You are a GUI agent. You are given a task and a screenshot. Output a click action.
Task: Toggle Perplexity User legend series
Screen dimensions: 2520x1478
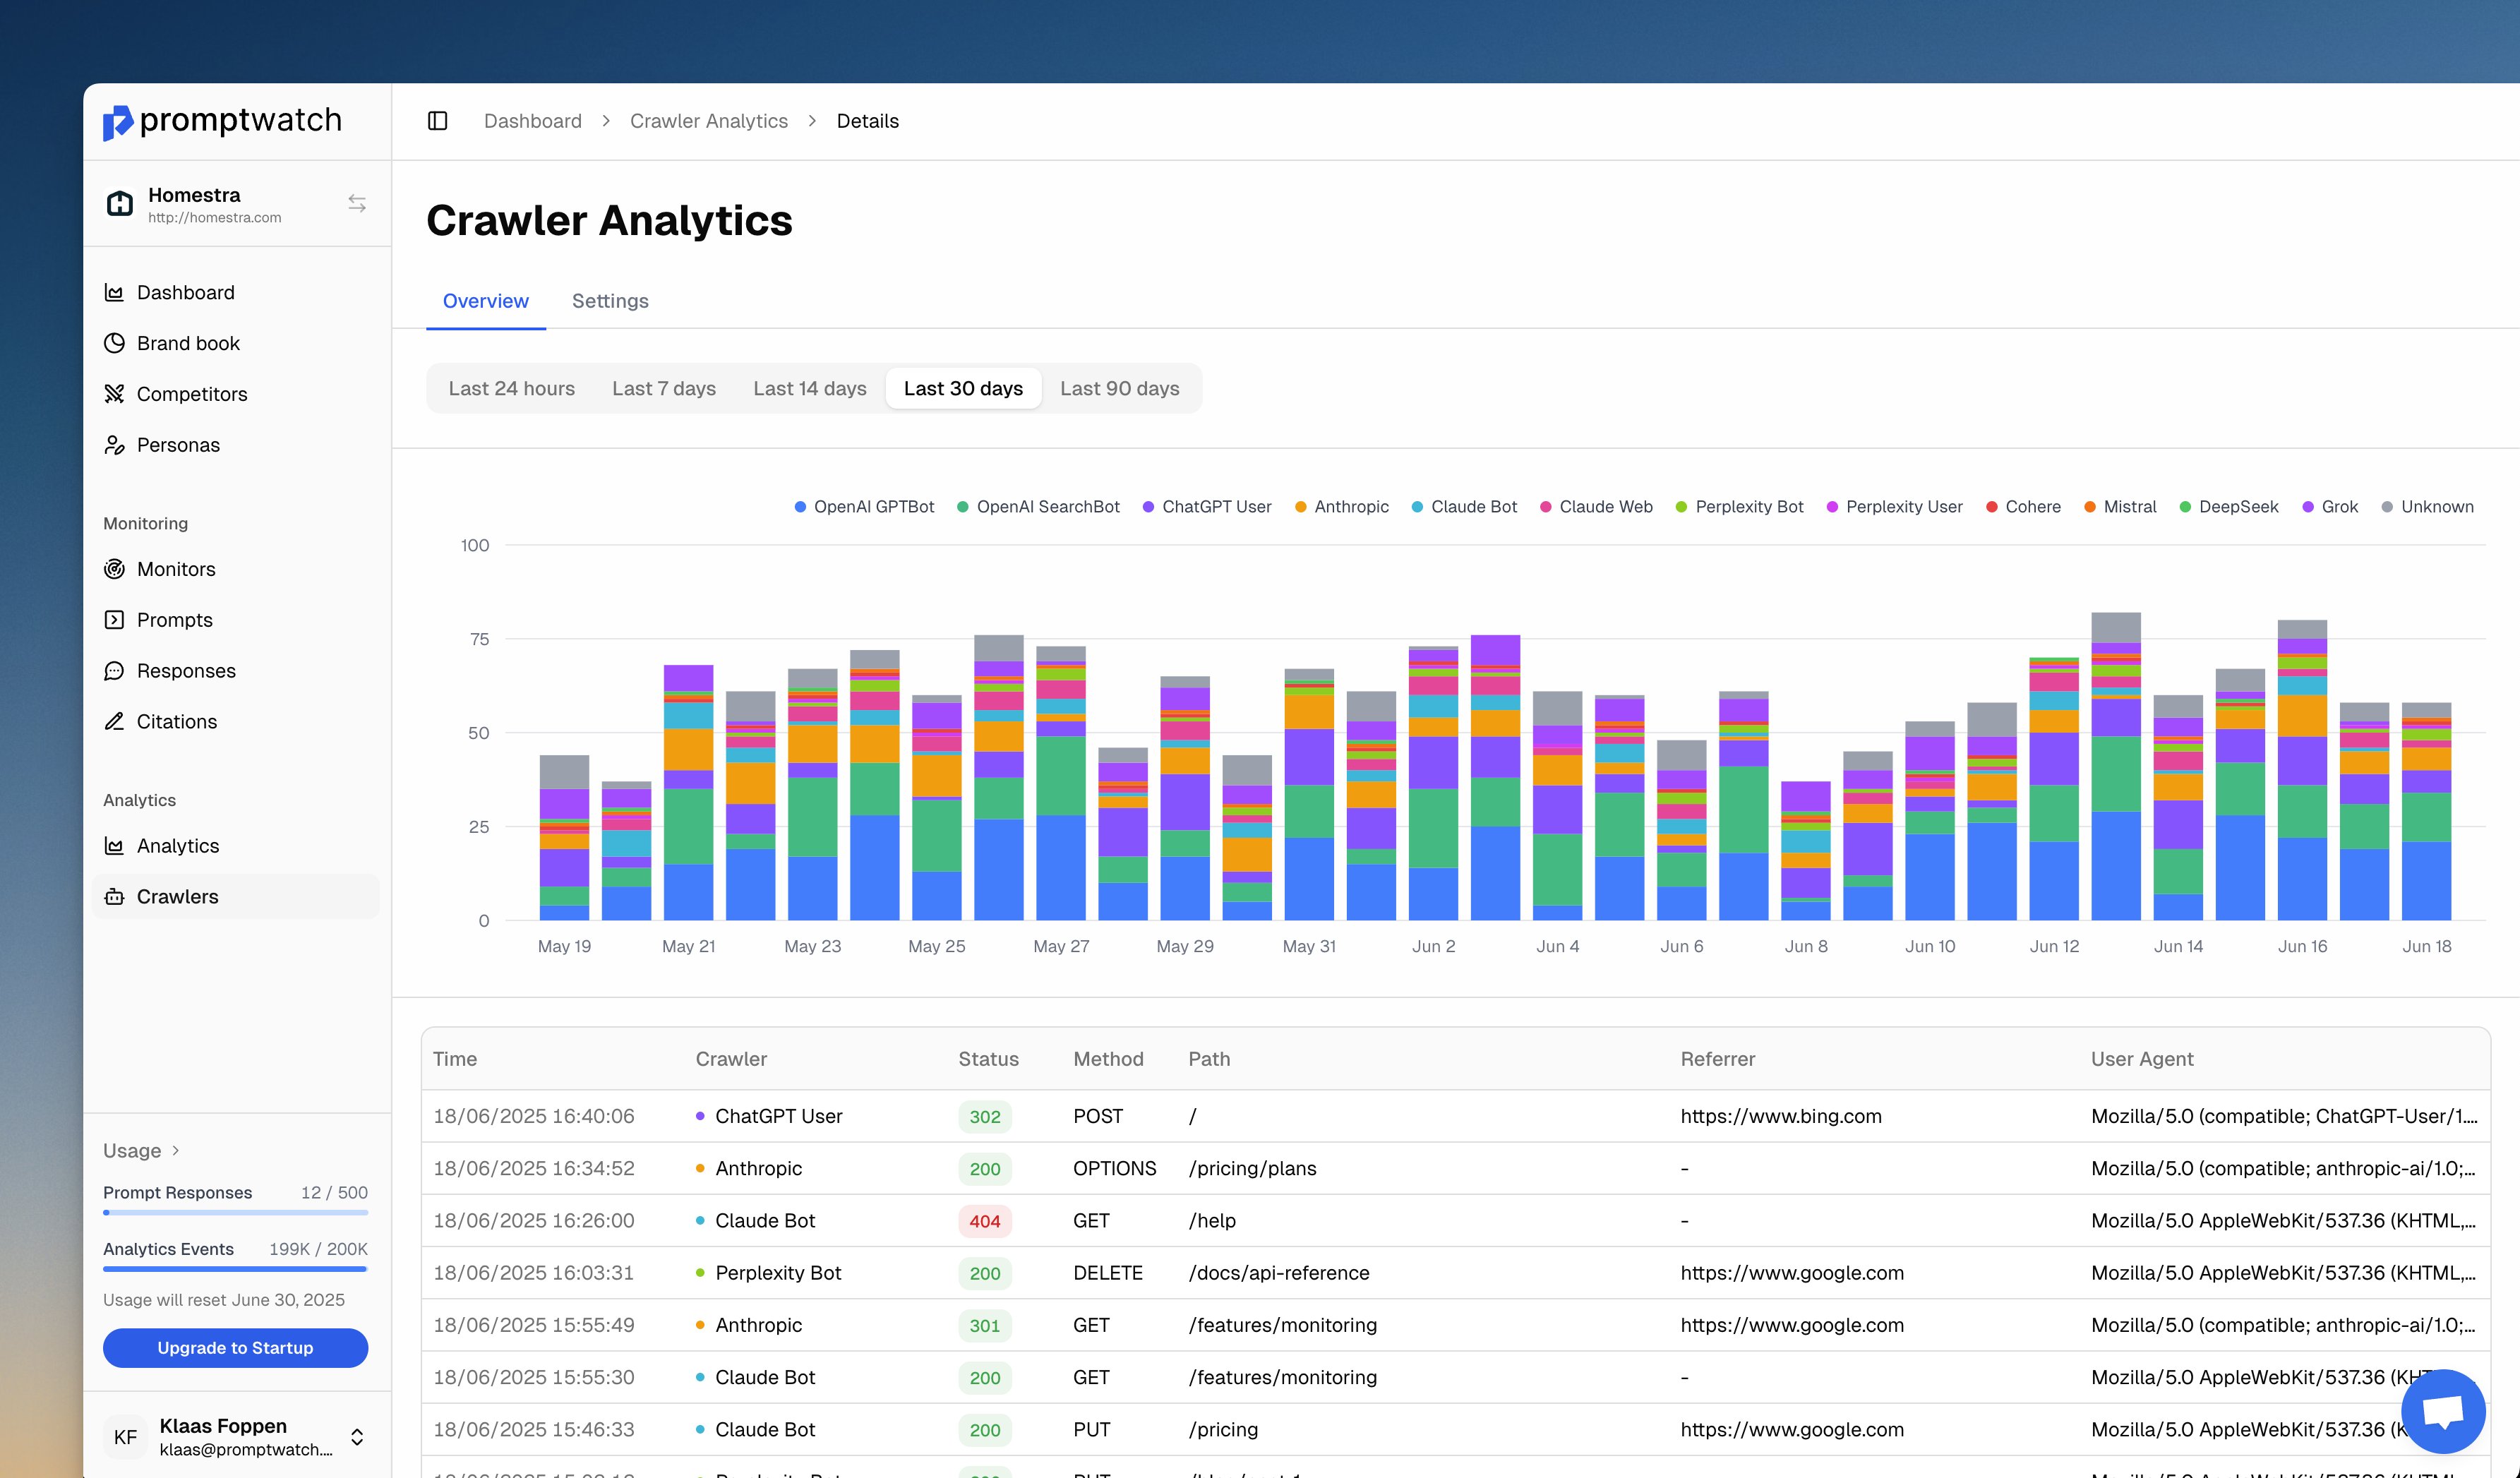pyautogui.click(x=1895, y=507)
